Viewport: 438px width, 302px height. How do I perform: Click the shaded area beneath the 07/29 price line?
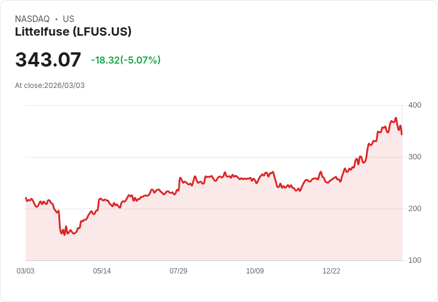click(179, 226)
